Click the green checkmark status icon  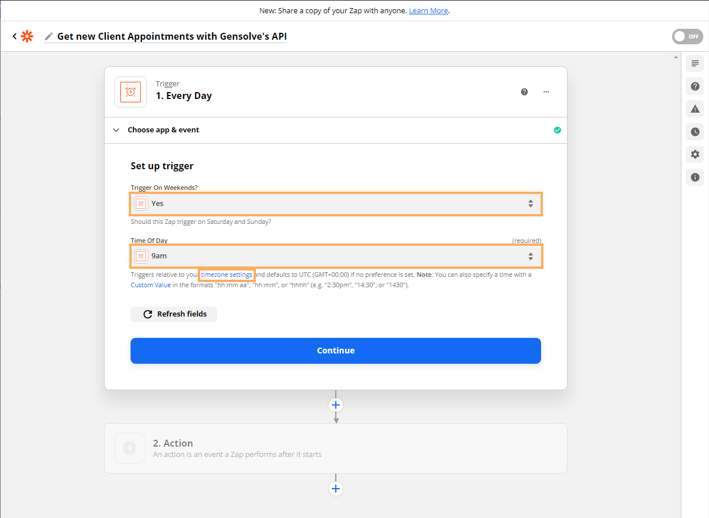click(557, 130)
